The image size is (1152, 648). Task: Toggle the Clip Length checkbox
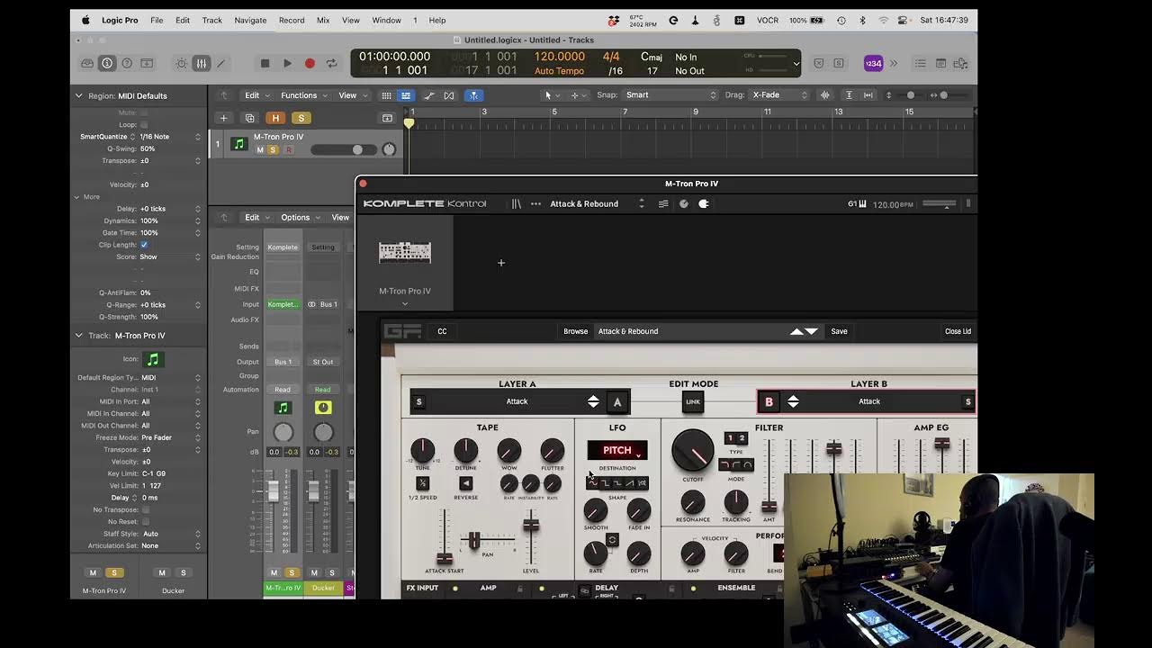tap(144, 245)
